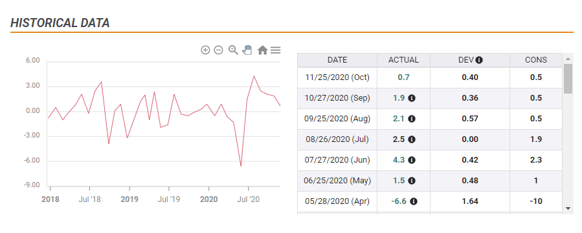Click the table scrollbar up arrow
582x233 pixels.
tap(568, 59)
